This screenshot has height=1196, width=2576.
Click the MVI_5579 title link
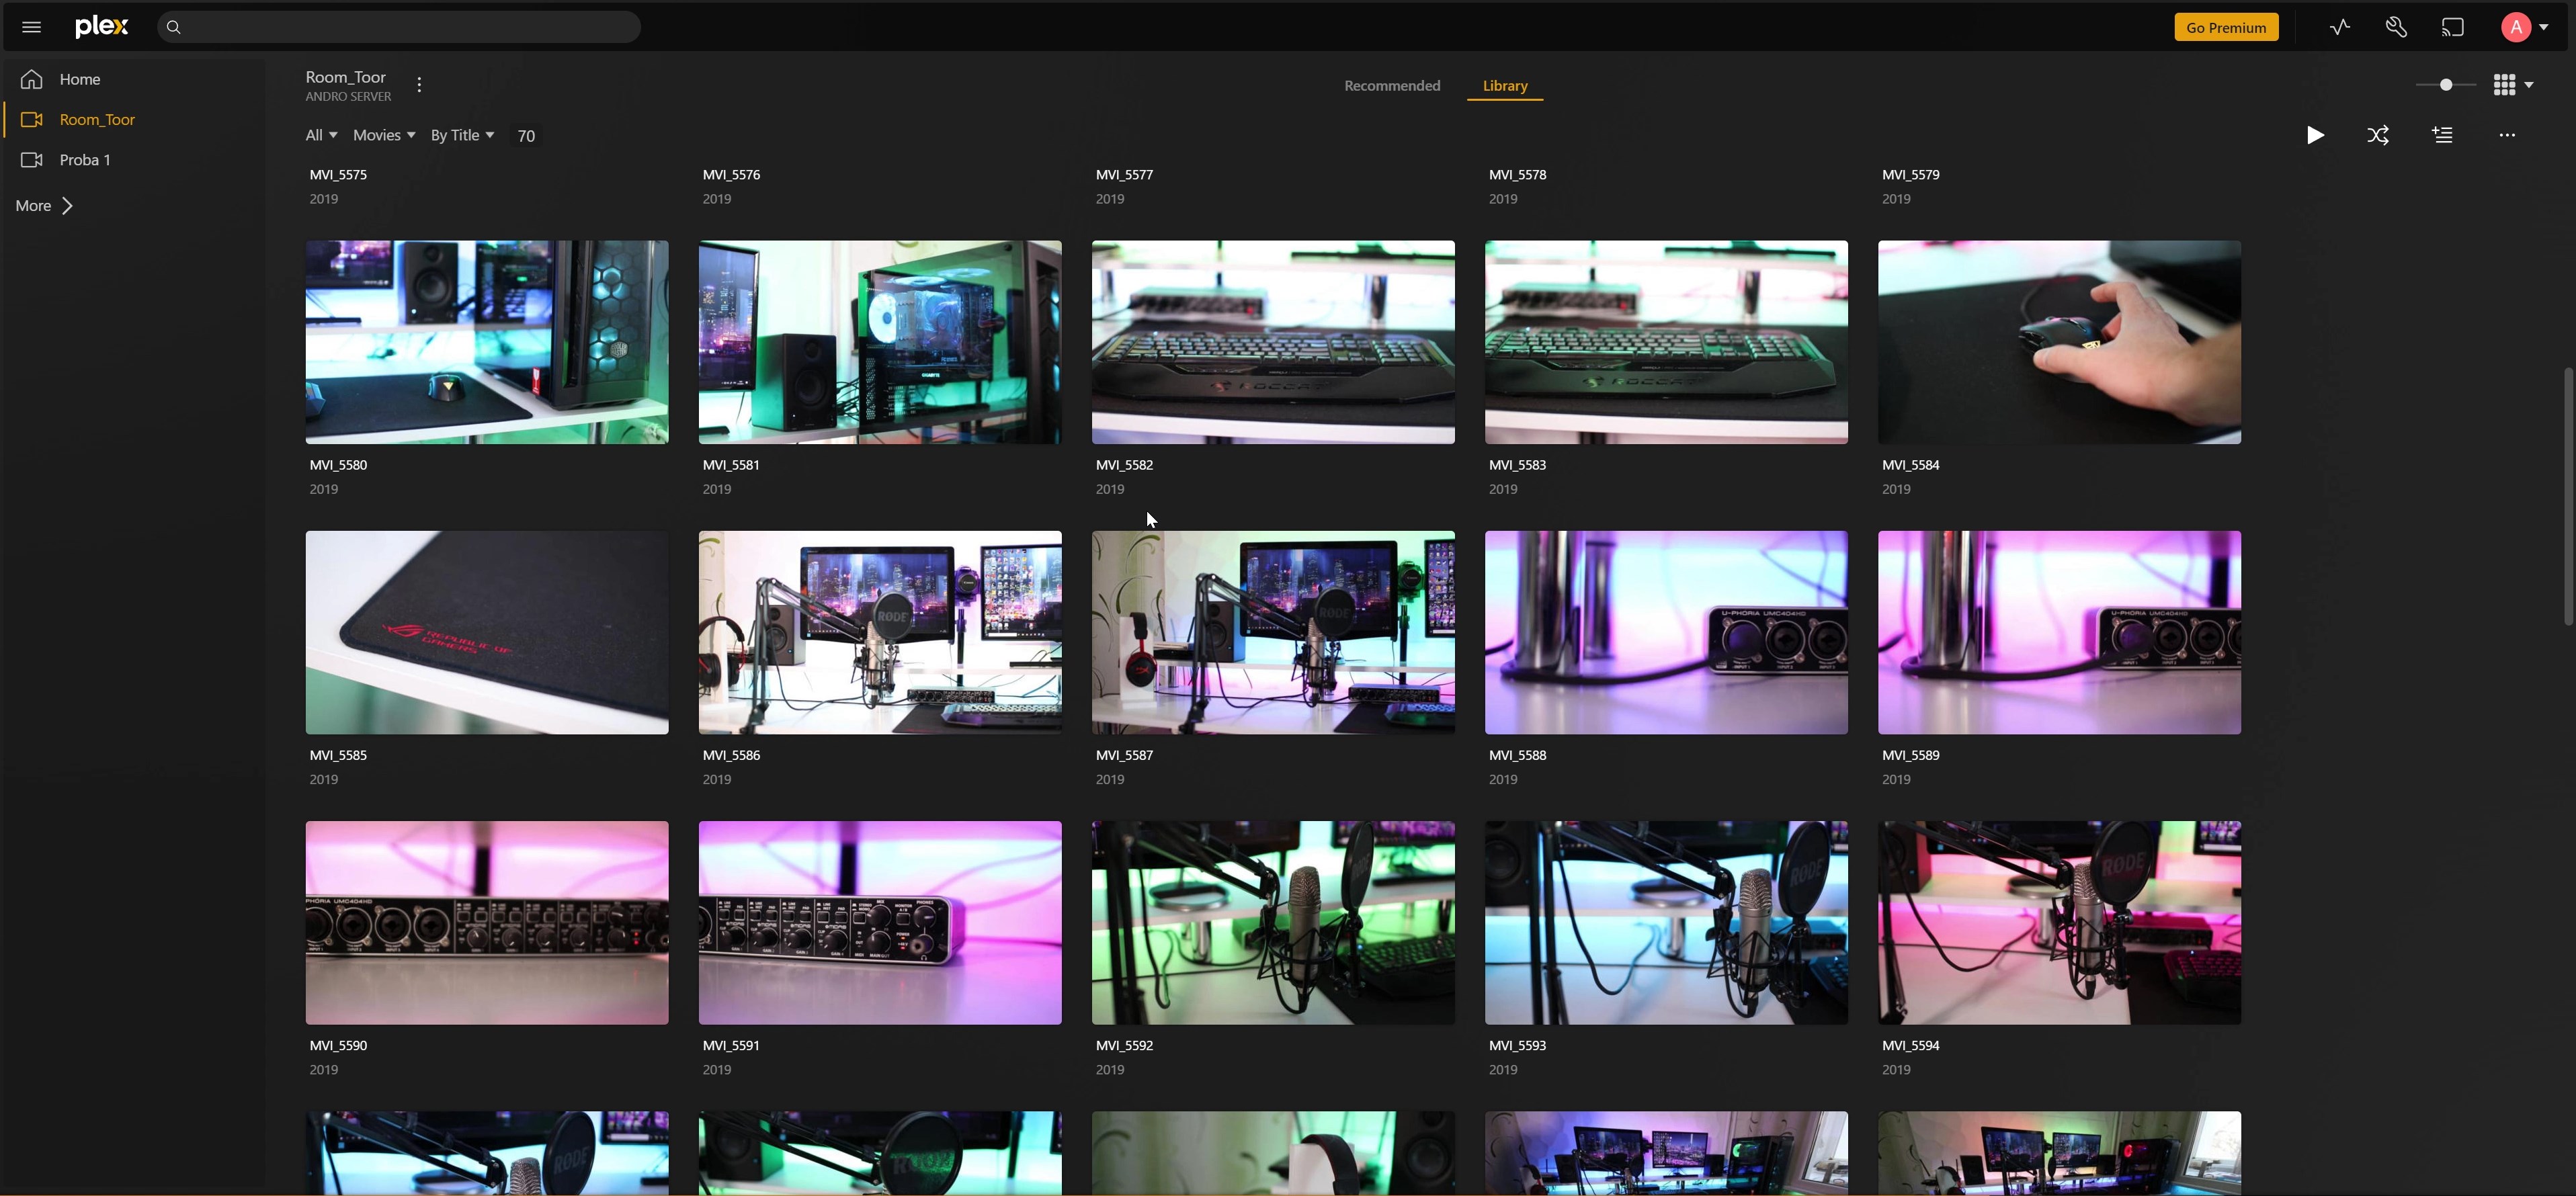coord(1910,174)
